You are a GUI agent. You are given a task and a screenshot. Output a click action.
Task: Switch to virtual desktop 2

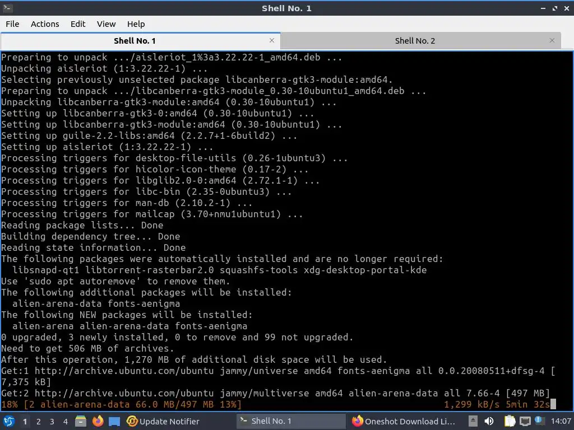pyautogui.click(x=38, y=422)
